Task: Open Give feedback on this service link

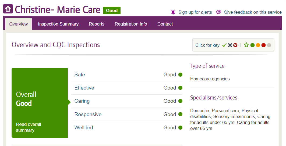Action: tap(253, 12)
